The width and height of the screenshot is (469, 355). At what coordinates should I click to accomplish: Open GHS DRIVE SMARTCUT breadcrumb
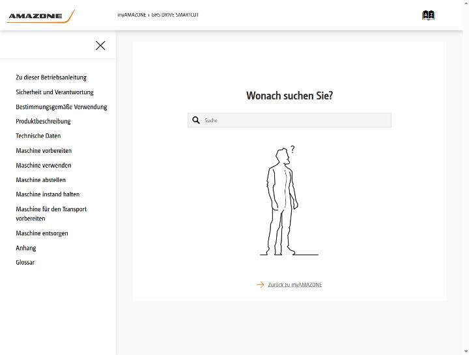pyautogui.click(x=175, y=15)
